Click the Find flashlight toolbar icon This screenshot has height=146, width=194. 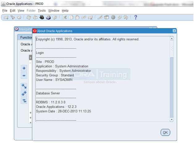coord(13,17)
